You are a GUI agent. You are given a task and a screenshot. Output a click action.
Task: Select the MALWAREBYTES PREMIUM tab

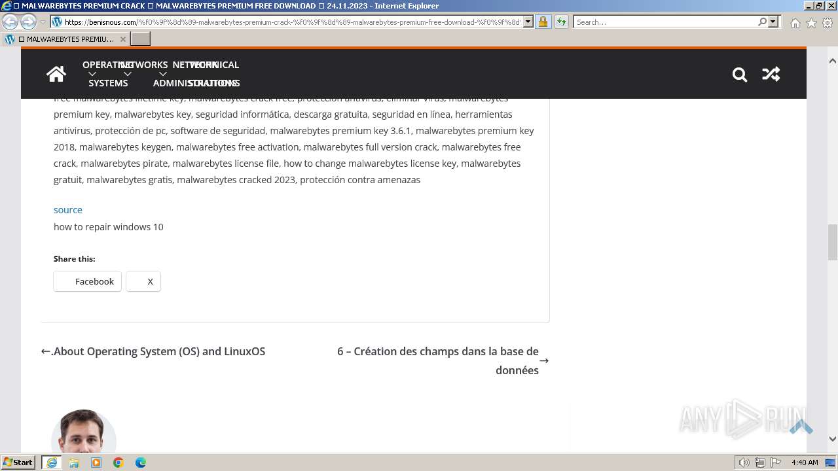[x=65, y=39]
